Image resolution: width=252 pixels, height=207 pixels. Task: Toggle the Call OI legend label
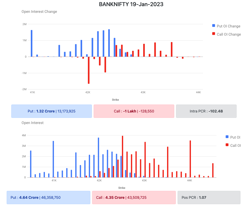click(236, 146)
